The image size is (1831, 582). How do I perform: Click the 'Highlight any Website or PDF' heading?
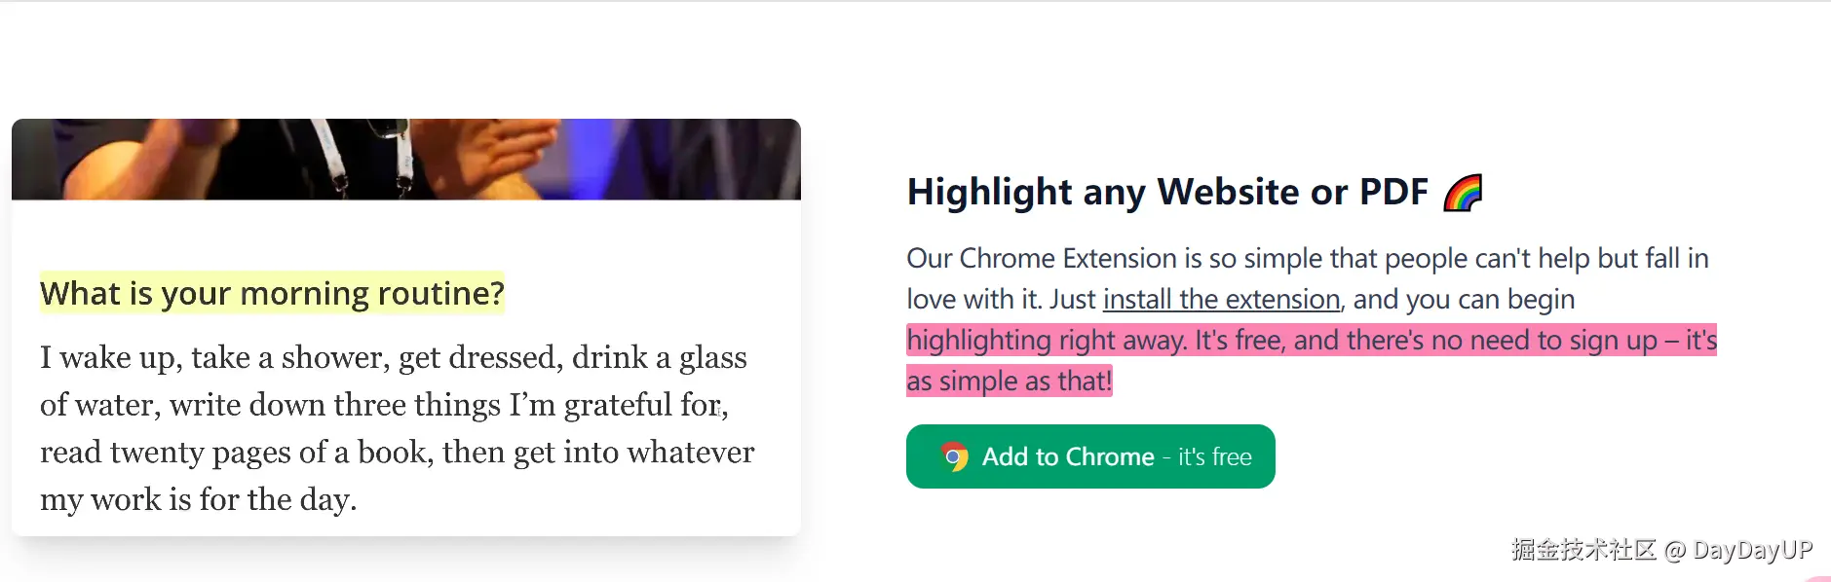tap(1167, 192)
